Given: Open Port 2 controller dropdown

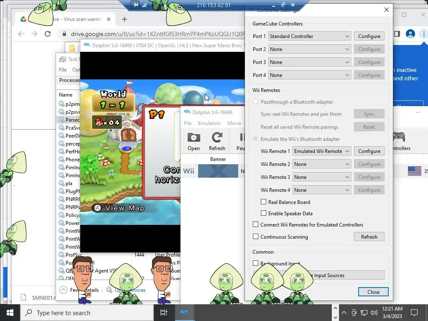Looking at the screenshot, I should pos(310,49).
